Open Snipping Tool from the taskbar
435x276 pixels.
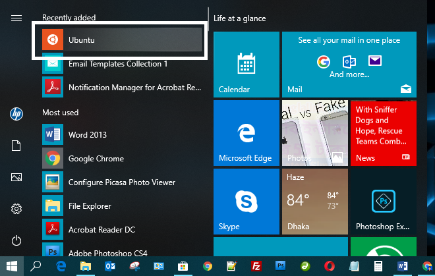click(134, 266)
